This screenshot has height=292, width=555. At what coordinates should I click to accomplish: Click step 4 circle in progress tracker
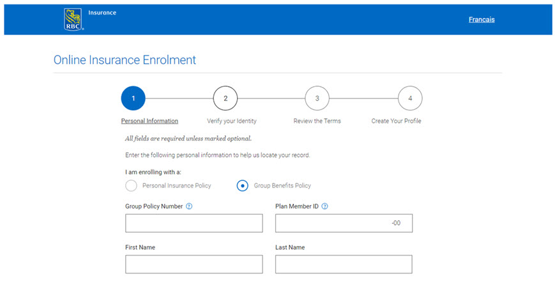[x=410, y=98]
